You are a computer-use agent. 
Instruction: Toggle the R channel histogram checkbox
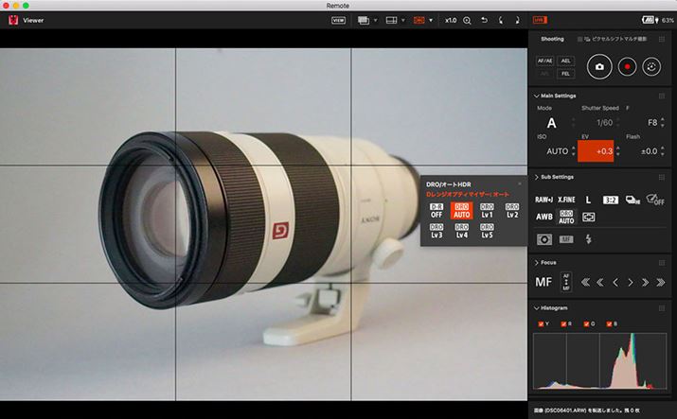pyautogui.click(x=565, y=324)
